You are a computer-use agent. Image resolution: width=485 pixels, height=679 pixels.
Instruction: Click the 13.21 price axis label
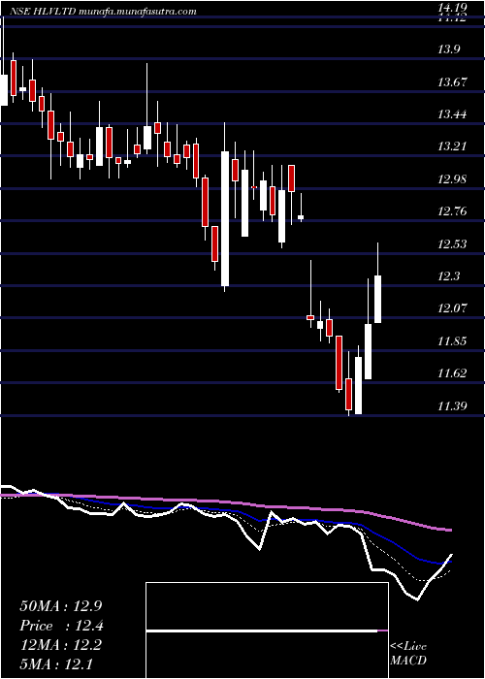(x=453, y=145)
